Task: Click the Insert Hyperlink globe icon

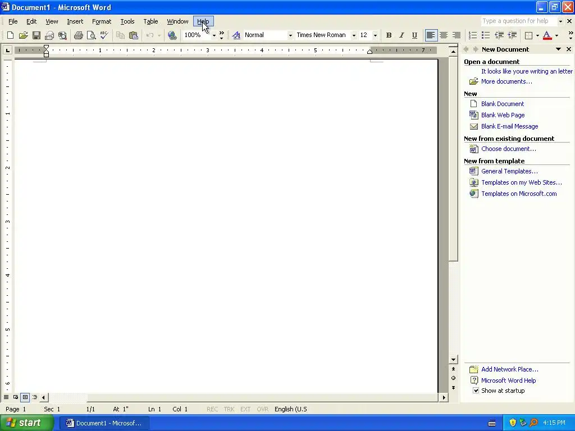Action: [172, 35]
